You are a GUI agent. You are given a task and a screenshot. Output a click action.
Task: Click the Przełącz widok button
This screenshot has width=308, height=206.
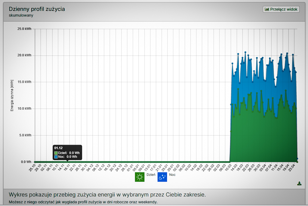[x=281, y=9]
